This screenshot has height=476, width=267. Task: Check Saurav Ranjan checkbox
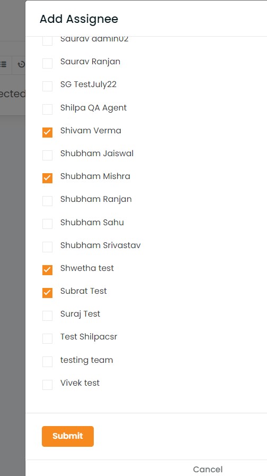click(47, 63)
